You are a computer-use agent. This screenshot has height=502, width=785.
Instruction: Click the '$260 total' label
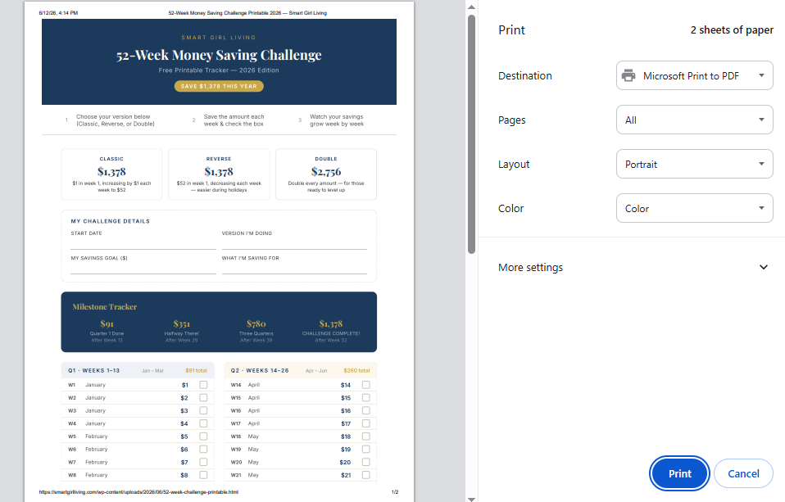point(356,370)
